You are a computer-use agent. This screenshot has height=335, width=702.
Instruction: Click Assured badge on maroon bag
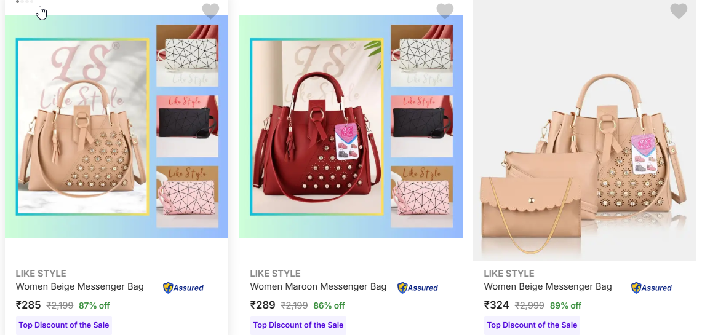417,288
